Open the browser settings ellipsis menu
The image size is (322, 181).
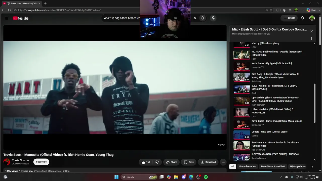point(302,10)
